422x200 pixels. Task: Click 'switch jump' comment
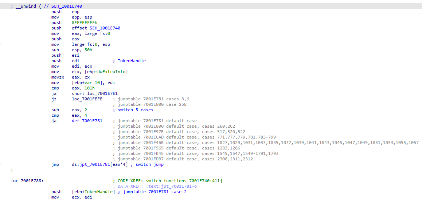click(147, 165)
